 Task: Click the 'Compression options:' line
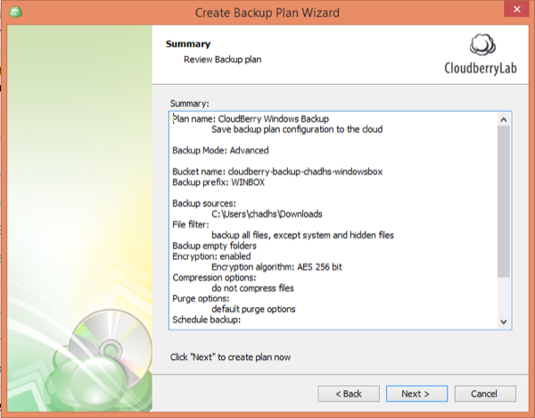[x=214, y=278]
